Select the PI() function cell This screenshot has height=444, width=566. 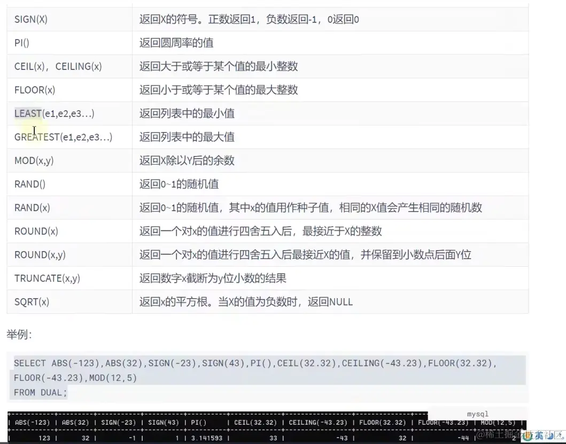pyautogui.click(x=69, y=43)
